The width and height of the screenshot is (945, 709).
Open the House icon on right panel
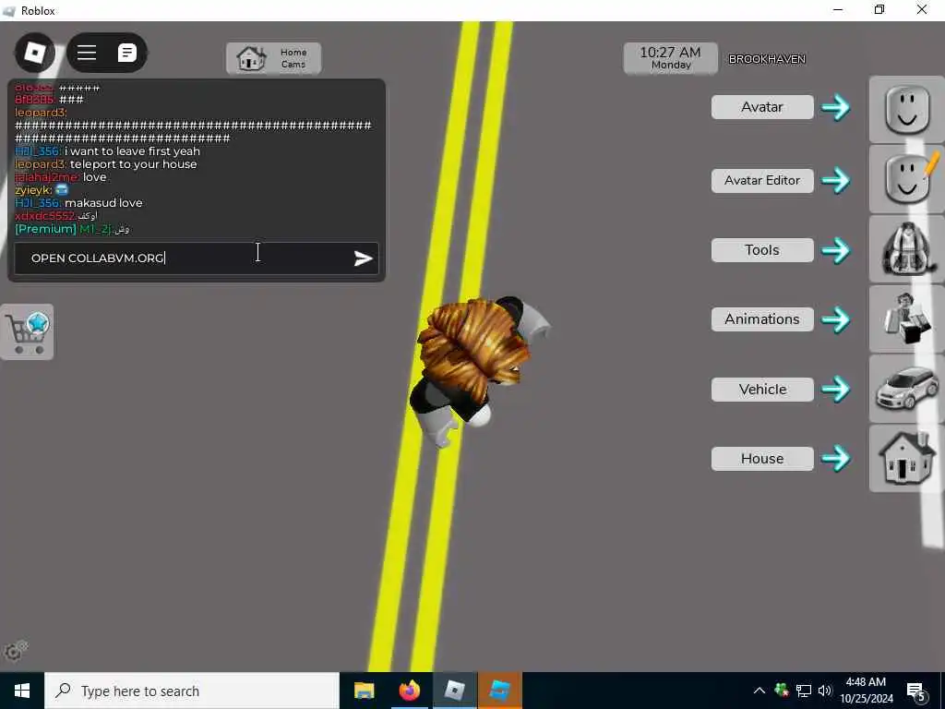[x=906, y=458]
